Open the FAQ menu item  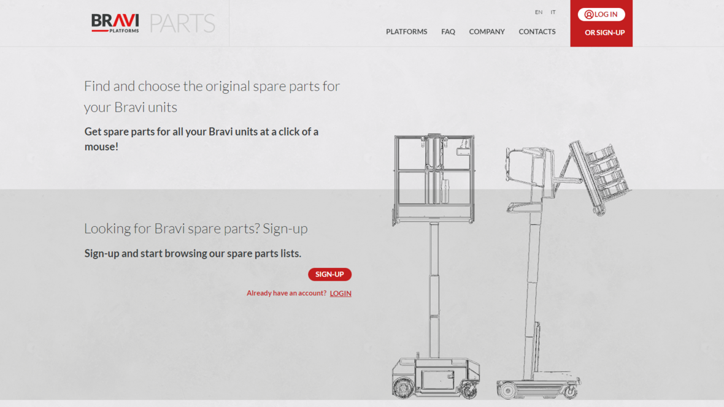(448, 32)
